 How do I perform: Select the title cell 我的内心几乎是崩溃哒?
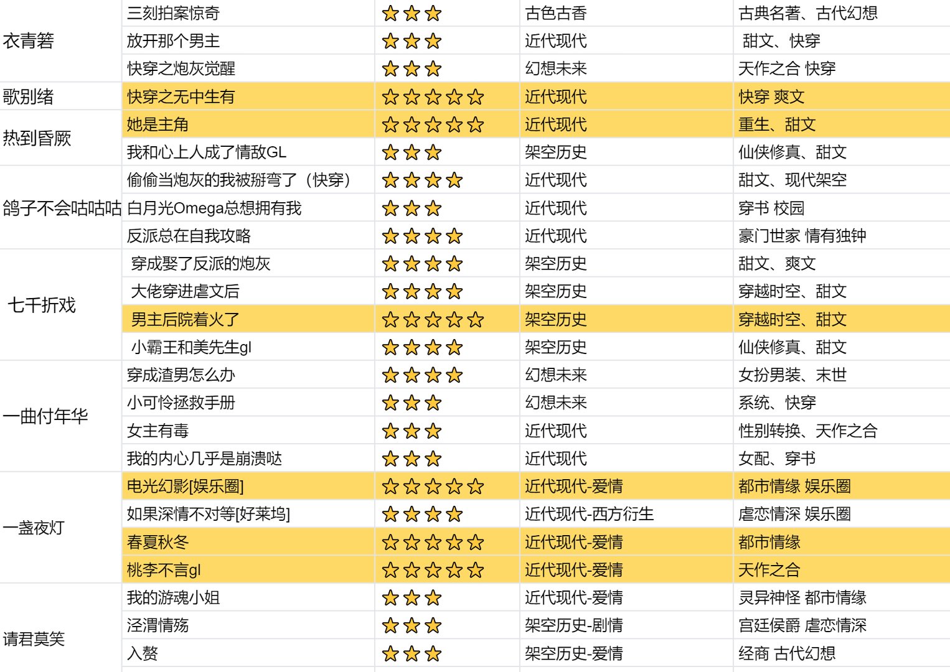coord(204,459)
